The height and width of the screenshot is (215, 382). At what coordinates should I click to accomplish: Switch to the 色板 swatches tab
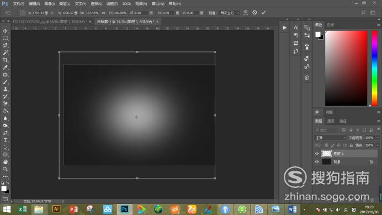[x=330, y=25]
